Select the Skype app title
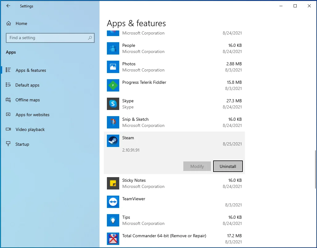The width and height of the screenshot is (317, 248). (128, 101)
